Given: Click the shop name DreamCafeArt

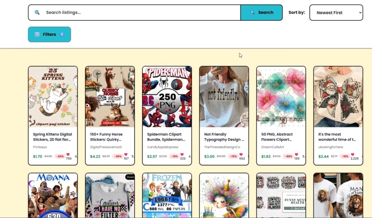Looking at the screenshot, I should tap(273, 147).
